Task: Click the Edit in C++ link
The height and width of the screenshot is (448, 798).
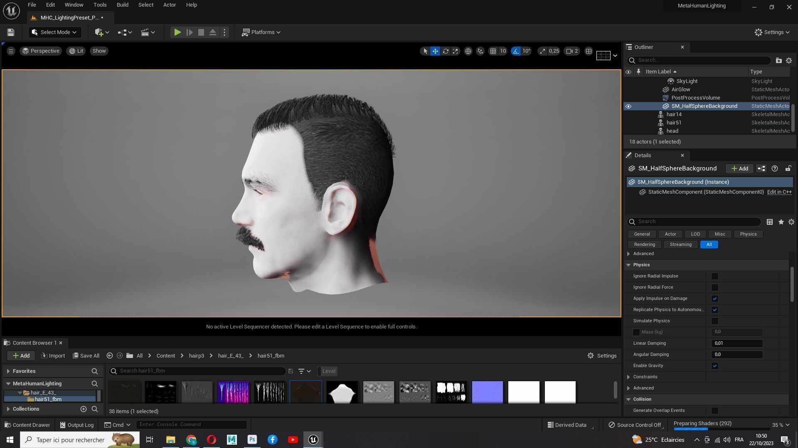Action: (779, 192)
